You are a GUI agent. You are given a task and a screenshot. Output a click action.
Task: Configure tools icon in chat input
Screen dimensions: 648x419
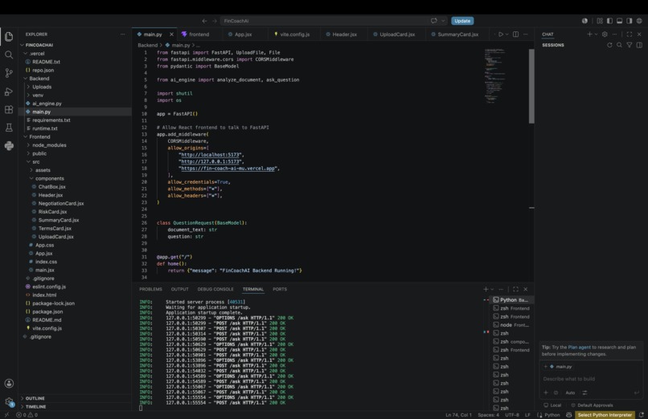[584, 393]
